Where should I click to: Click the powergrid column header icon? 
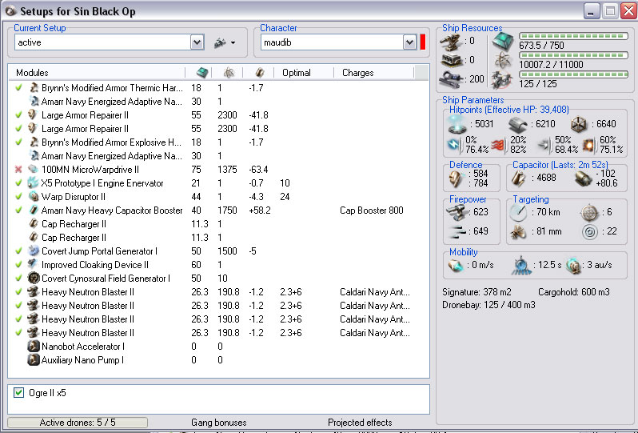point(228,72)
